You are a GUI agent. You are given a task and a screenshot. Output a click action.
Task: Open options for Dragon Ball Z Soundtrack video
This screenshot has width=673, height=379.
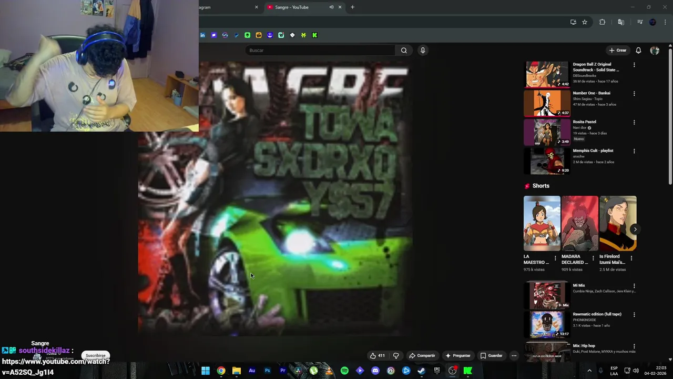pyautogui.click(x=634, y=65)
